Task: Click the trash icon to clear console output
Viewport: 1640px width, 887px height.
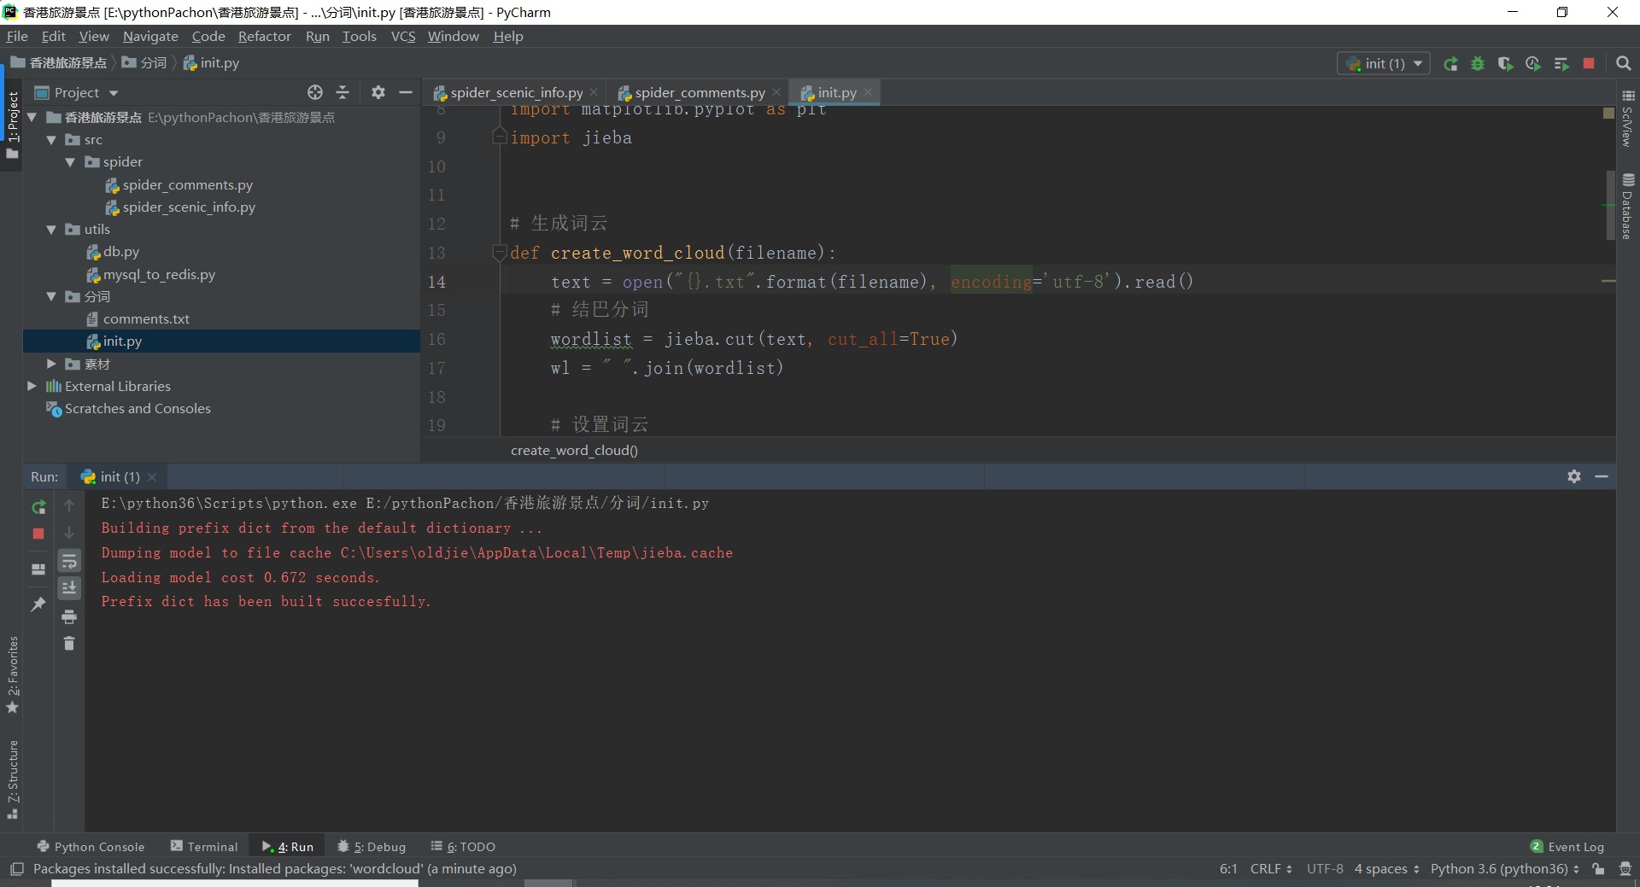Action: coord(69,644)
